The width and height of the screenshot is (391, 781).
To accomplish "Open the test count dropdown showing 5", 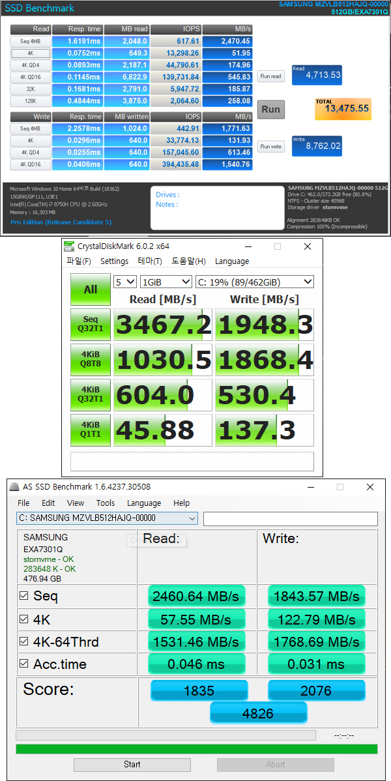I will pos(125,282).
